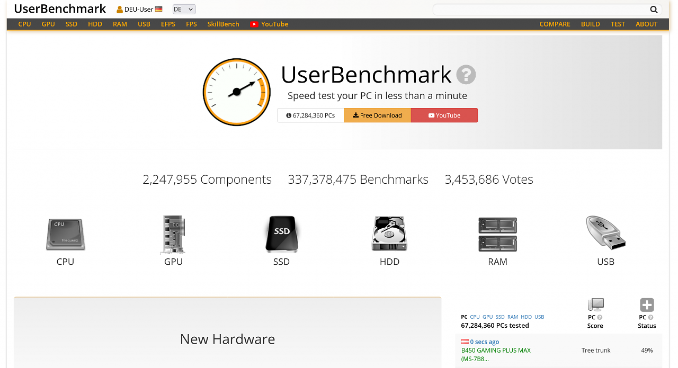Click the 67,284,360 PCs tested text

[495, 326]
